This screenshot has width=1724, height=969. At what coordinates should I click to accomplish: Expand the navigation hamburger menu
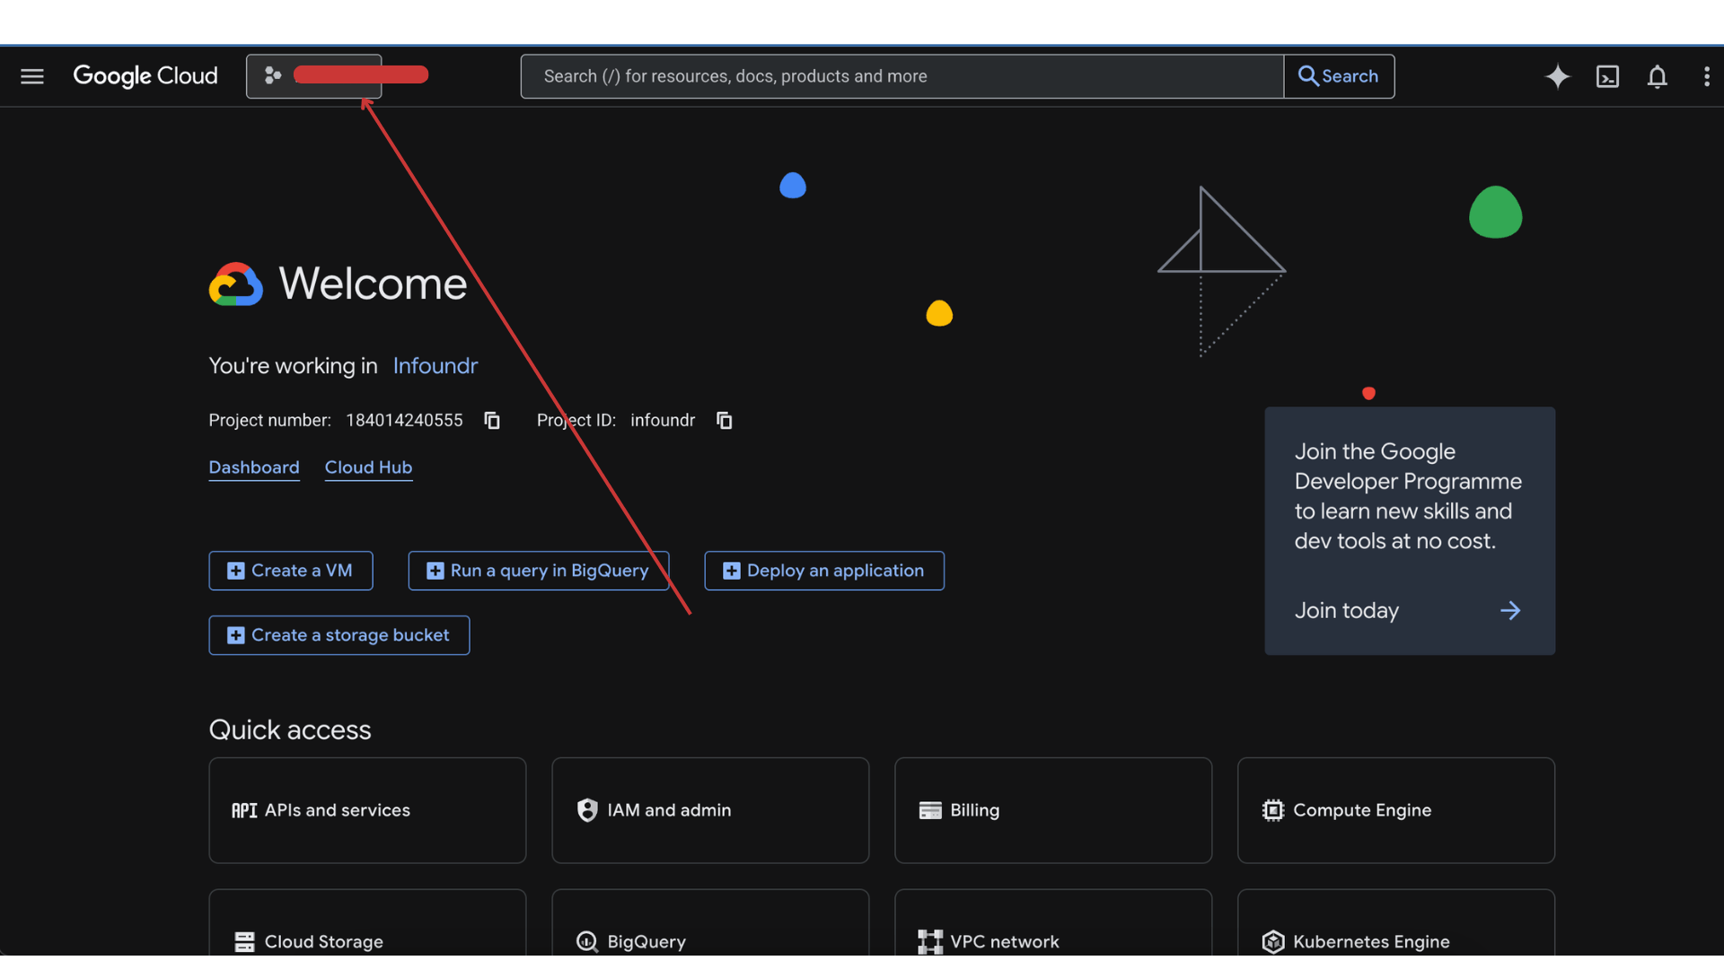31,76
